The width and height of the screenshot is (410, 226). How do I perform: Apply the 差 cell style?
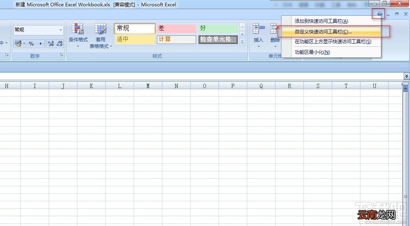[x=177, y=28]
